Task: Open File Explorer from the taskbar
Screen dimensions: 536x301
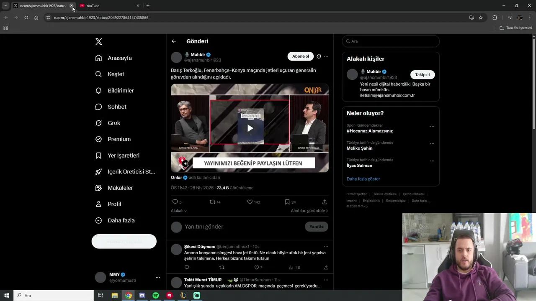Action: [115, 296]
